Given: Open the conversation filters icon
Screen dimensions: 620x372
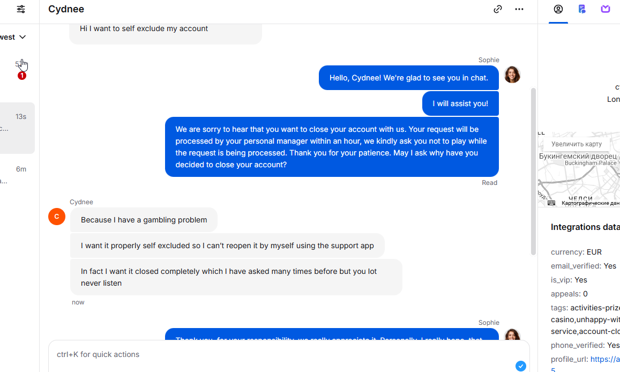Looking at the screenshot, I should pyautogui.click(x=21, y=9).
